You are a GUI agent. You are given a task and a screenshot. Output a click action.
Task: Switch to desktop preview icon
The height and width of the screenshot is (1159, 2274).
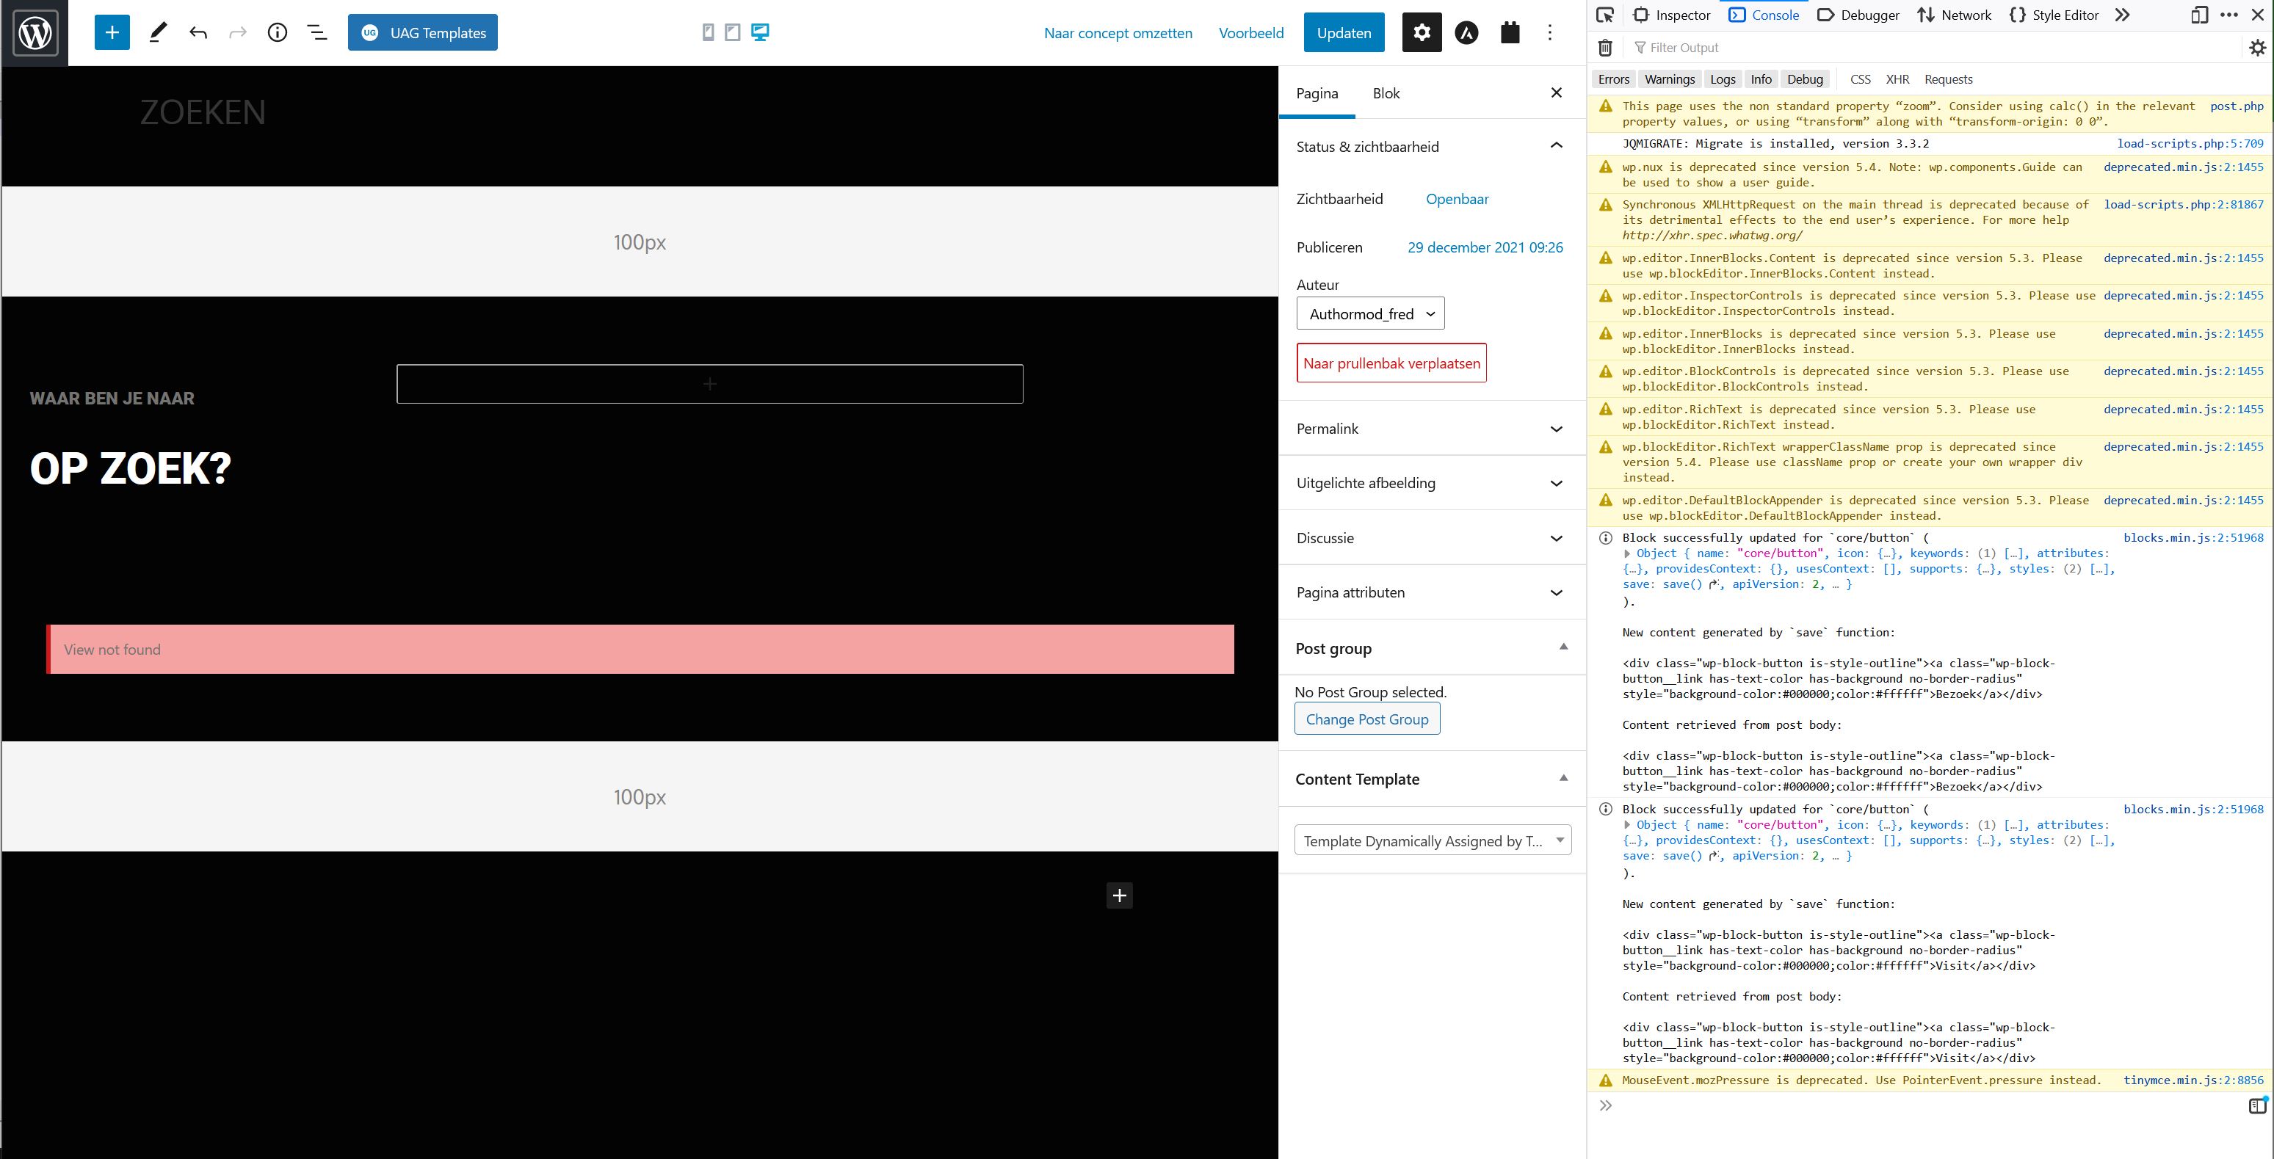tap(760, 32)
